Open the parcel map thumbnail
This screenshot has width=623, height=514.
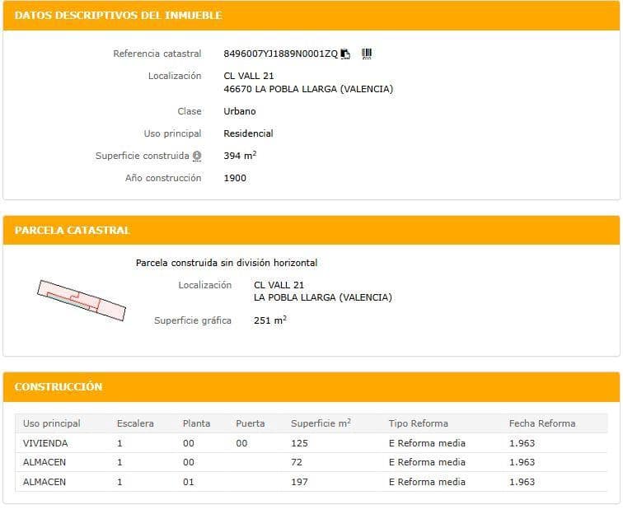(x=82, y=301)
